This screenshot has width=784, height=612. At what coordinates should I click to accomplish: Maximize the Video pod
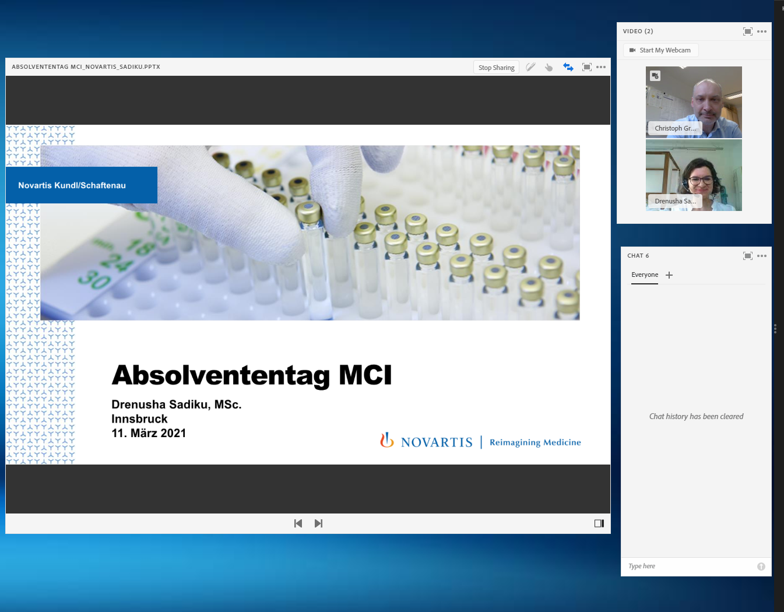pos(748,31)
